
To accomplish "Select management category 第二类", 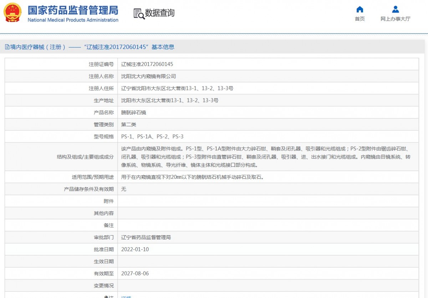I will [x=129, y=125].
